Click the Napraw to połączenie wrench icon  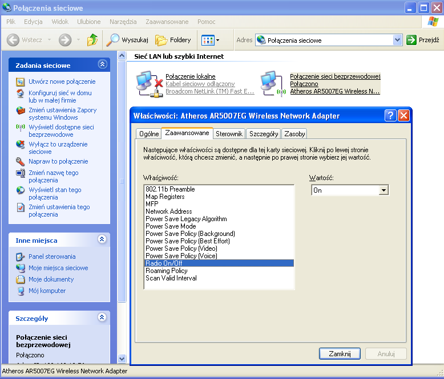(x=20, y=161)
